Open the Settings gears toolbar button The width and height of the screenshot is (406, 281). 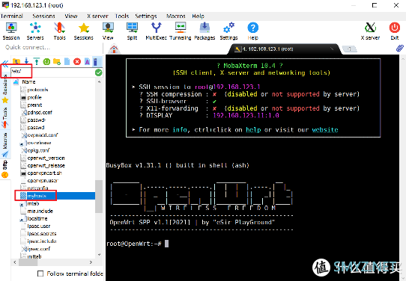click(x=229, y=31)
